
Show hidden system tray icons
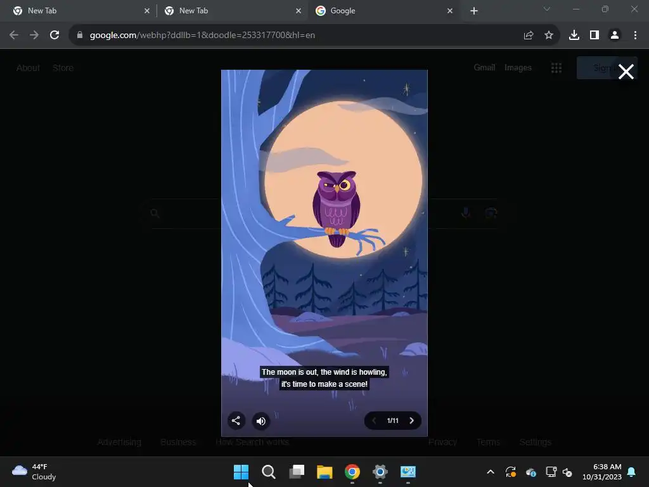coord(491,472)
